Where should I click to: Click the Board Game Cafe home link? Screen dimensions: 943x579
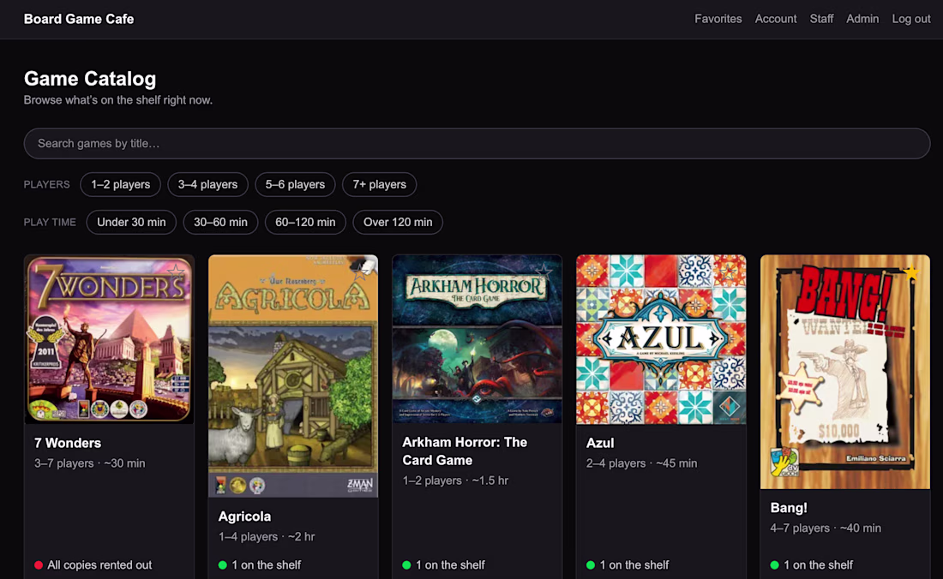[79, 19]
